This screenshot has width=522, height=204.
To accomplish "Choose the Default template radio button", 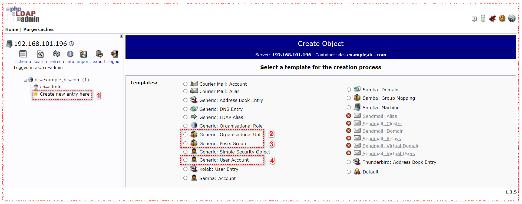I will point(349,172).
